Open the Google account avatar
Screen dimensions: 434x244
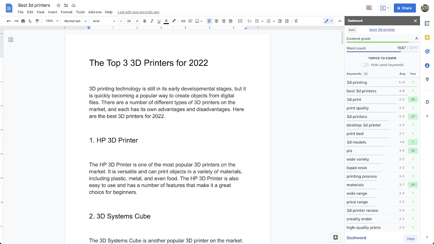(x=425, y=8)
